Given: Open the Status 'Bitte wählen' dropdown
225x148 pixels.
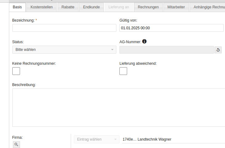Looking at the screenshot, I should (x=64, y=50).
